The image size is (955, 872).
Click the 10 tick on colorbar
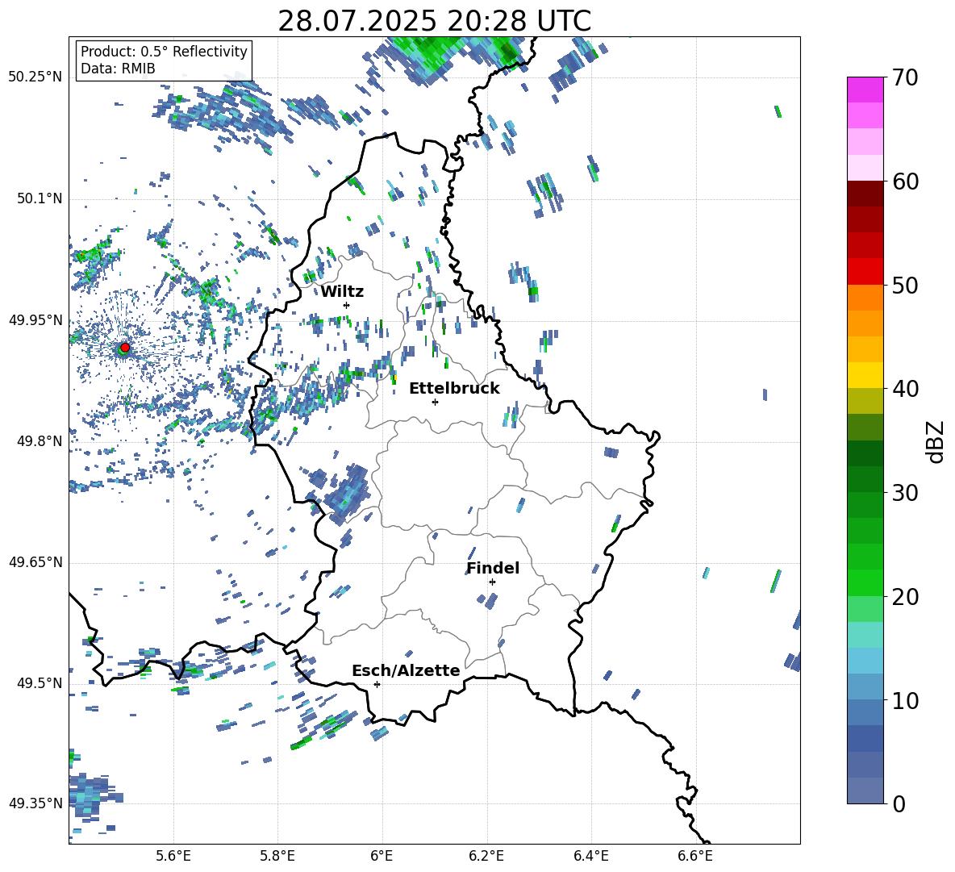coord(904,700)
